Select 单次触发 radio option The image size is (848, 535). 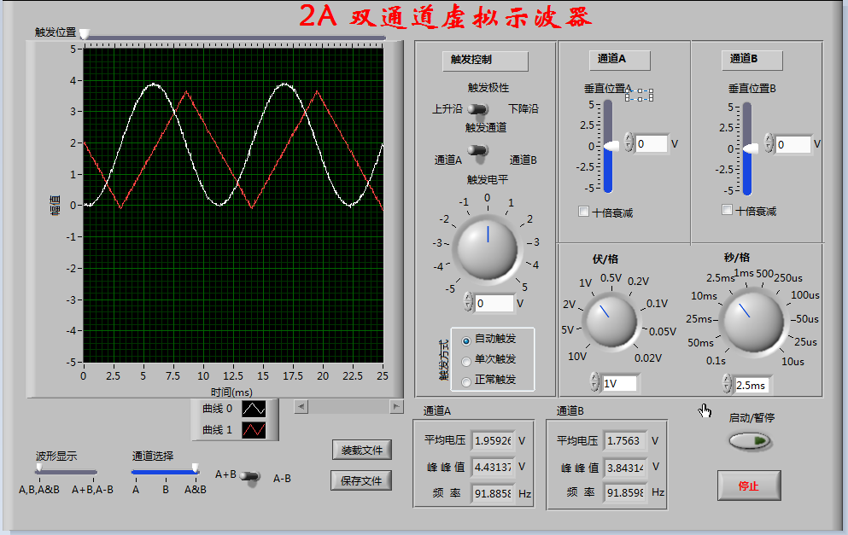(x=466, y=362)
